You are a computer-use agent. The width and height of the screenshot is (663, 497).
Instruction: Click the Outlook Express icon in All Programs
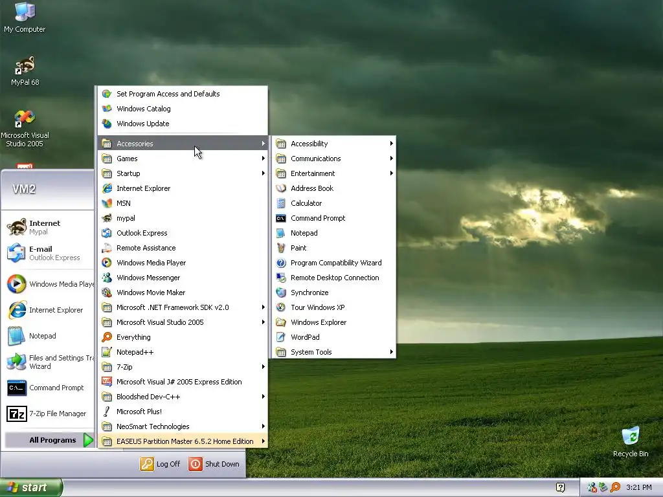click(x=107, y=233)
